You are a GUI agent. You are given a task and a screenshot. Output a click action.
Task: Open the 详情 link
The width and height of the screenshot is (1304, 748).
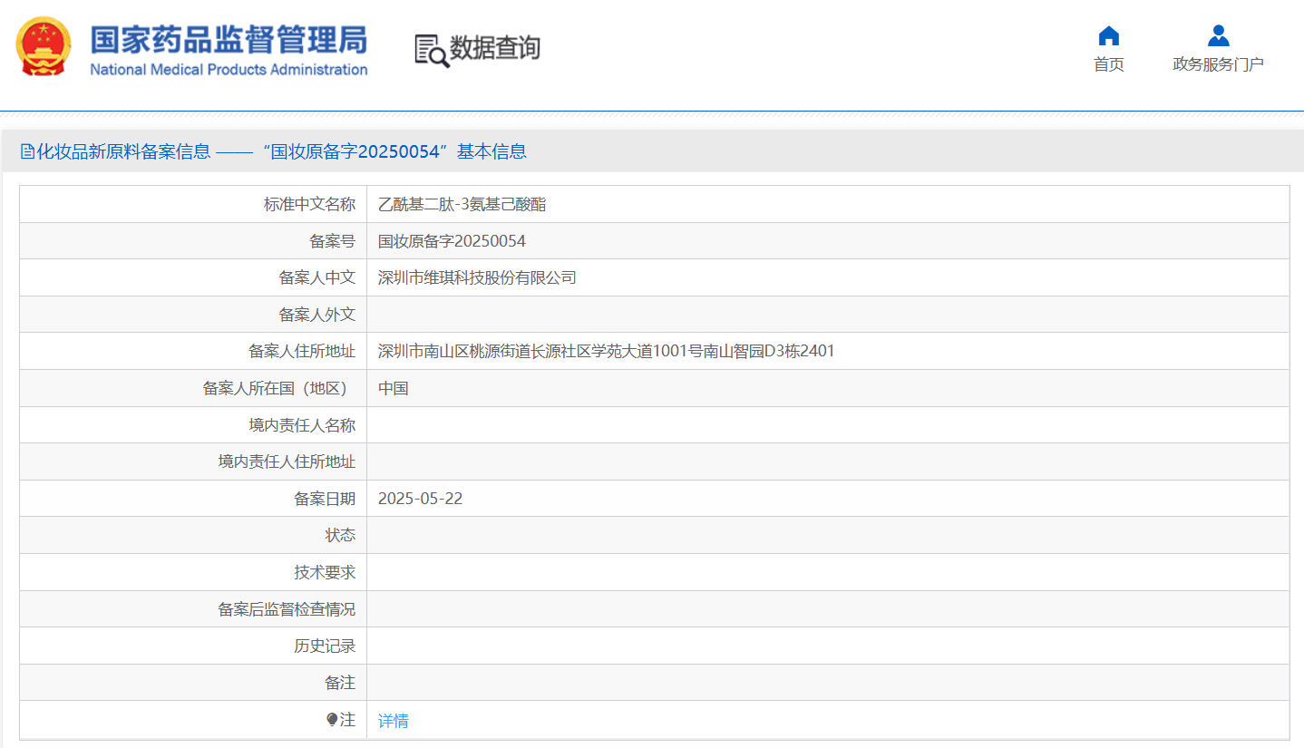click(x=394, y=721)
